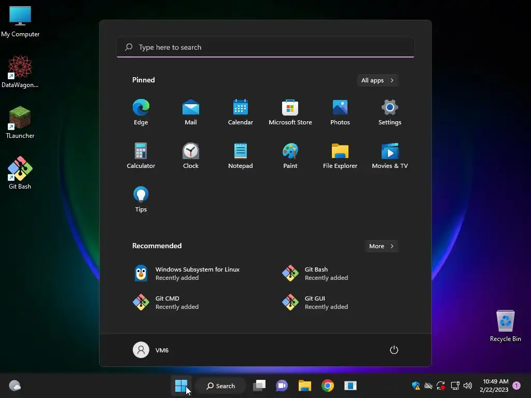Open the blue window app on taskbar

point(351,386)
